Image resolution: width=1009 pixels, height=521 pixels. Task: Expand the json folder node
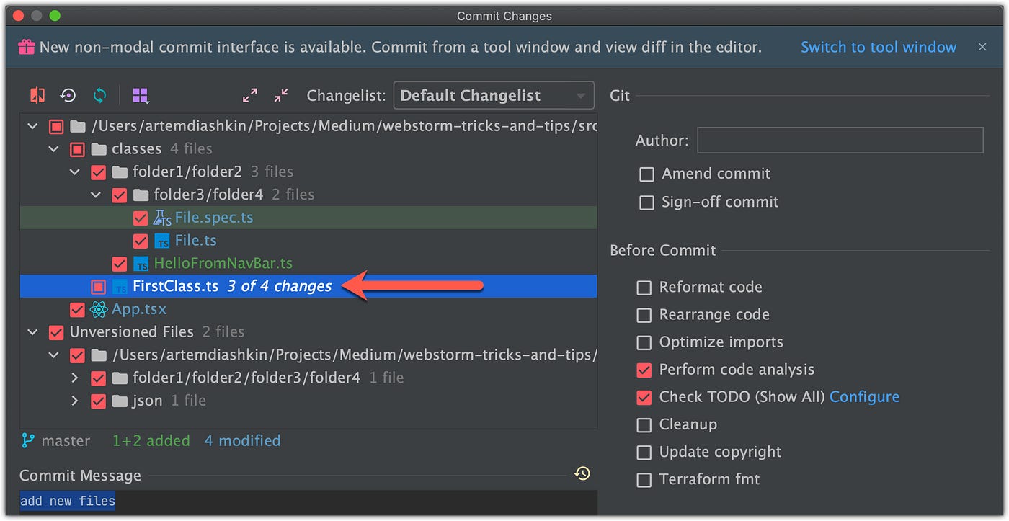pyautogui.click(x=74, y=401)
